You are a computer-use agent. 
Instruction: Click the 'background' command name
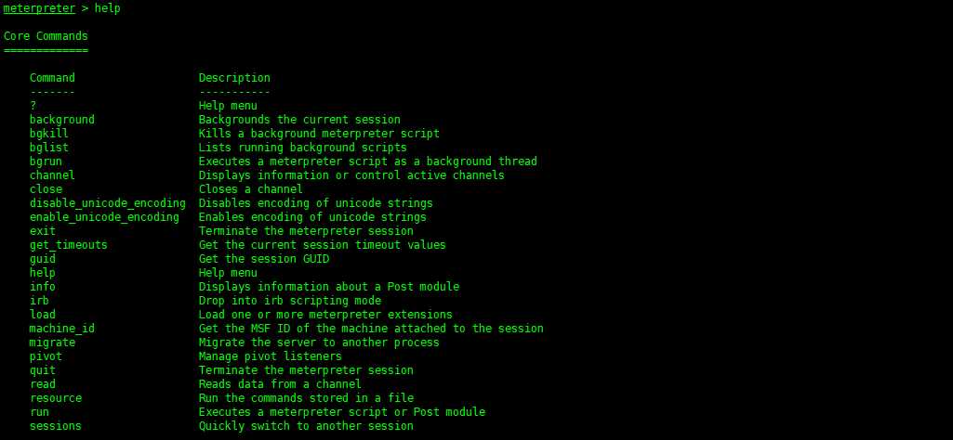pos(62,120)
